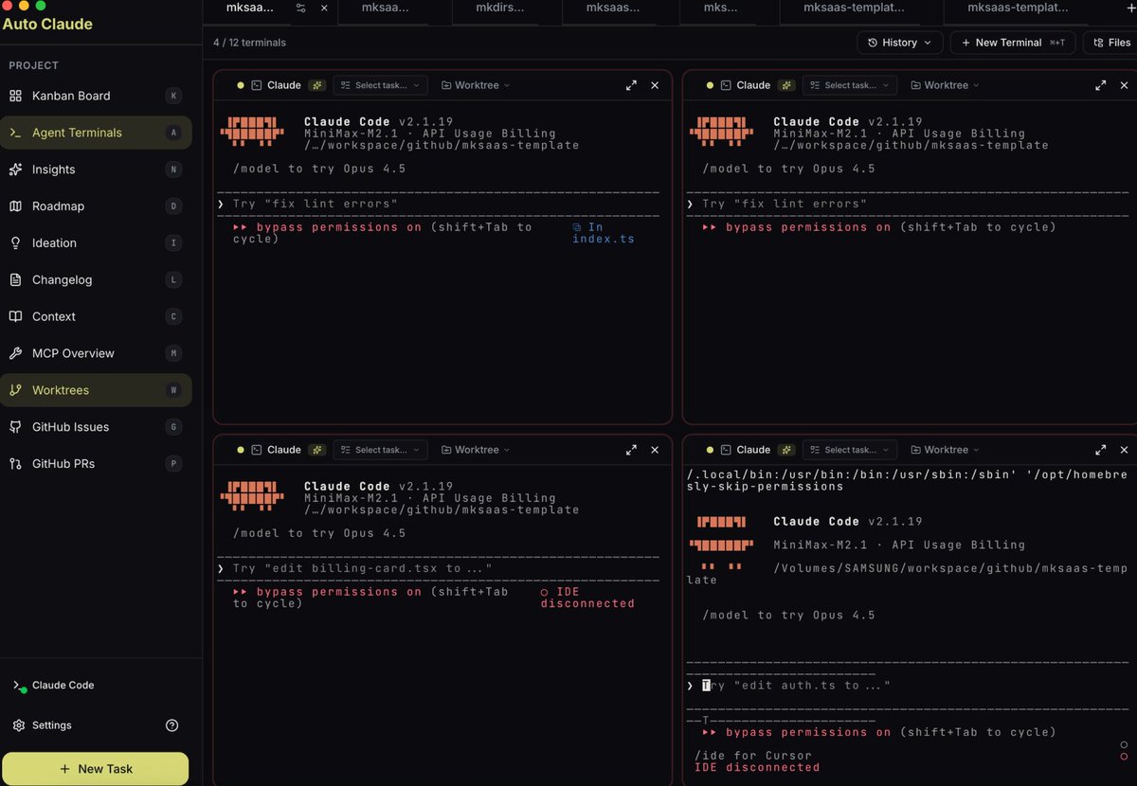Open GitHub Issues

95,427
